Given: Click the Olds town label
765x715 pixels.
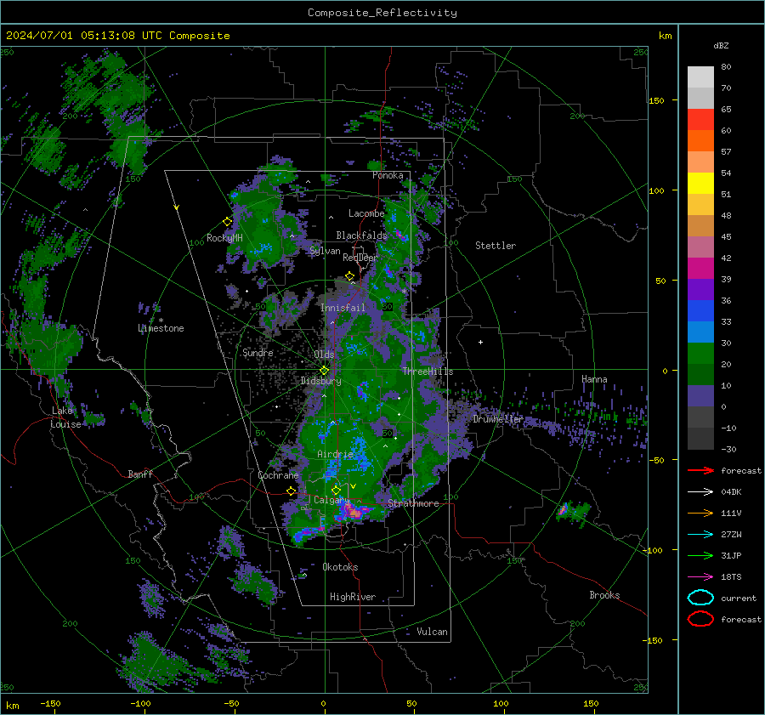Looking at the screenshot, I should pyautogui.click(x=324, y=355).
